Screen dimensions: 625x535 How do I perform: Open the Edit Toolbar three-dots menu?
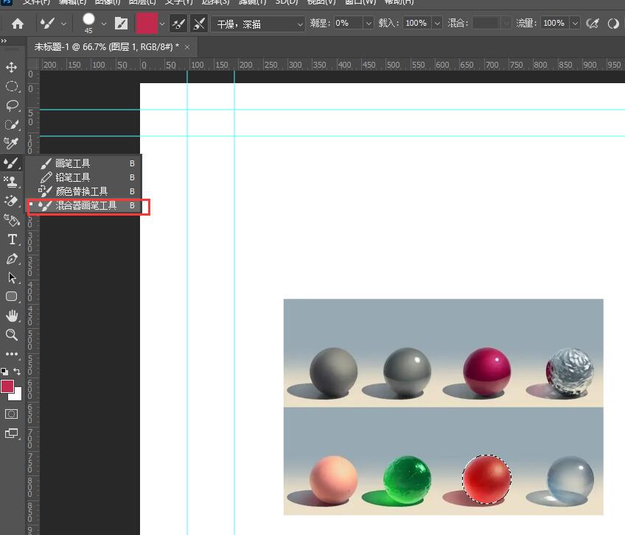click(x=11, y=354)
